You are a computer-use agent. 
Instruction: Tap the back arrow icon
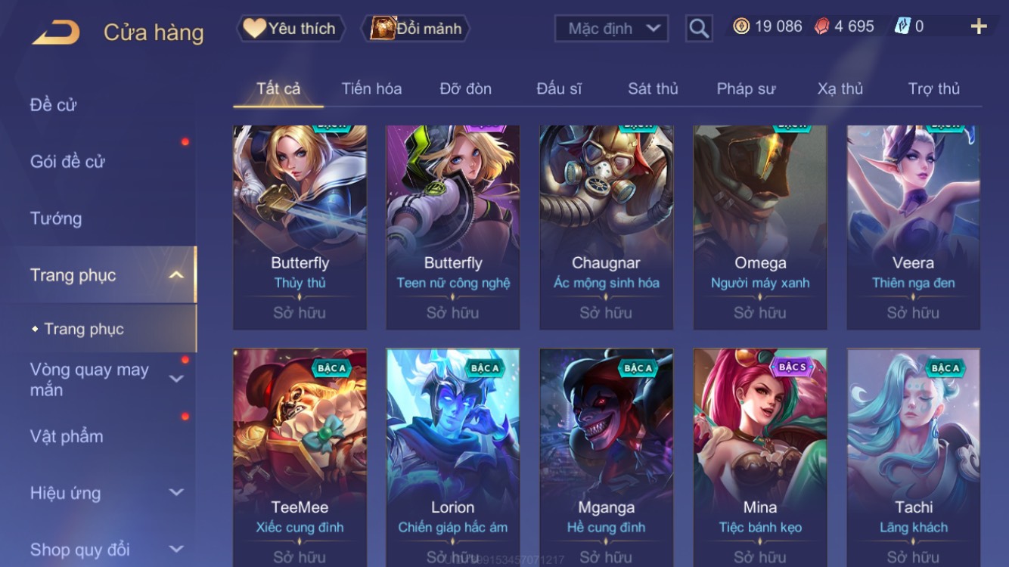[56, 32]
